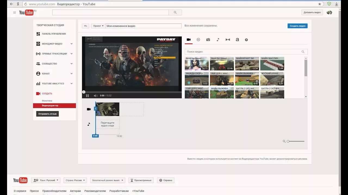Click the audio track music note icon
Image resolution: width=348 pixels, height=195 pixels.
[x=89, y=124]
